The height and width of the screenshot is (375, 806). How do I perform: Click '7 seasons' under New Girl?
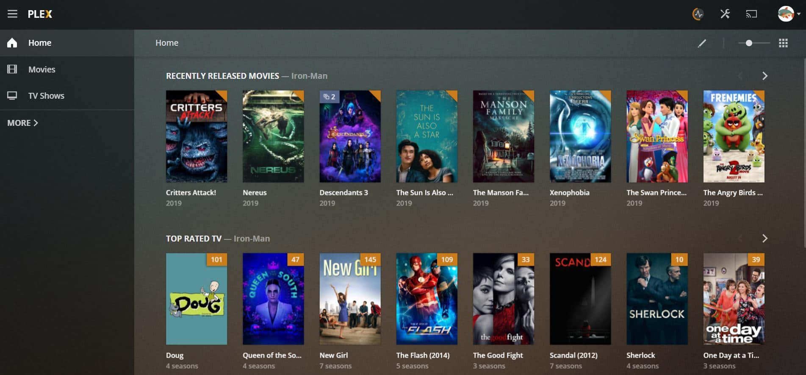pos(335,366)
